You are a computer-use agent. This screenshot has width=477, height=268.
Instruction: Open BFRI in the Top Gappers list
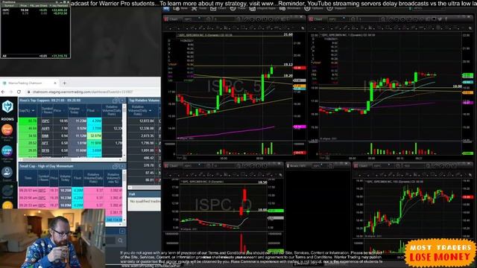45,150
